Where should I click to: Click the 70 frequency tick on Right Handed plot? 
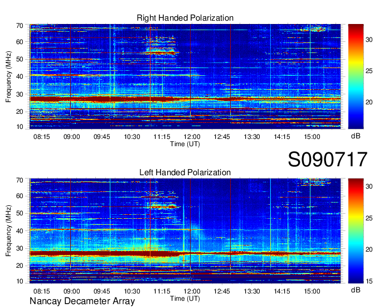click(20, 26)
